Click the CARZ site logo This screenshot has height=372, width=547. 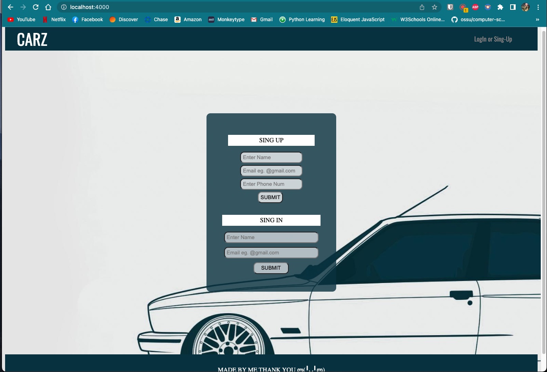pyautogui.click(x=32, y=39)
